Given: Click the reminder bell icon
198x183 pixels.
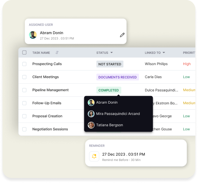Looking at the screenshot, I should click(94, 156).
